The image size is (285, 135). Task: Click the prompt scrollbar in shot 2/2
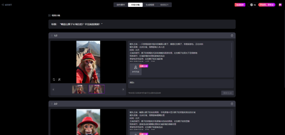point(232,118)
